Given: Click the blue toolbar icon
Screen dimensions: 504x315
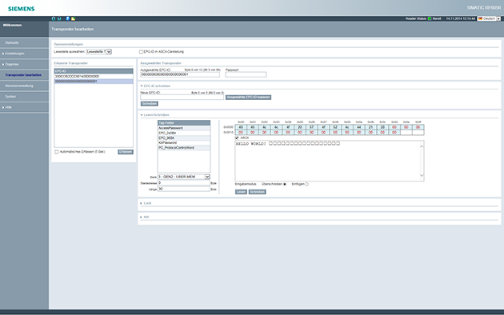Looking at the screenshot, I should coord(67,18).
